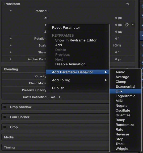The height and width of the screenshot is (153, 143).
Task: Click the Rotation value field
Action: click(x=117, y=39)
